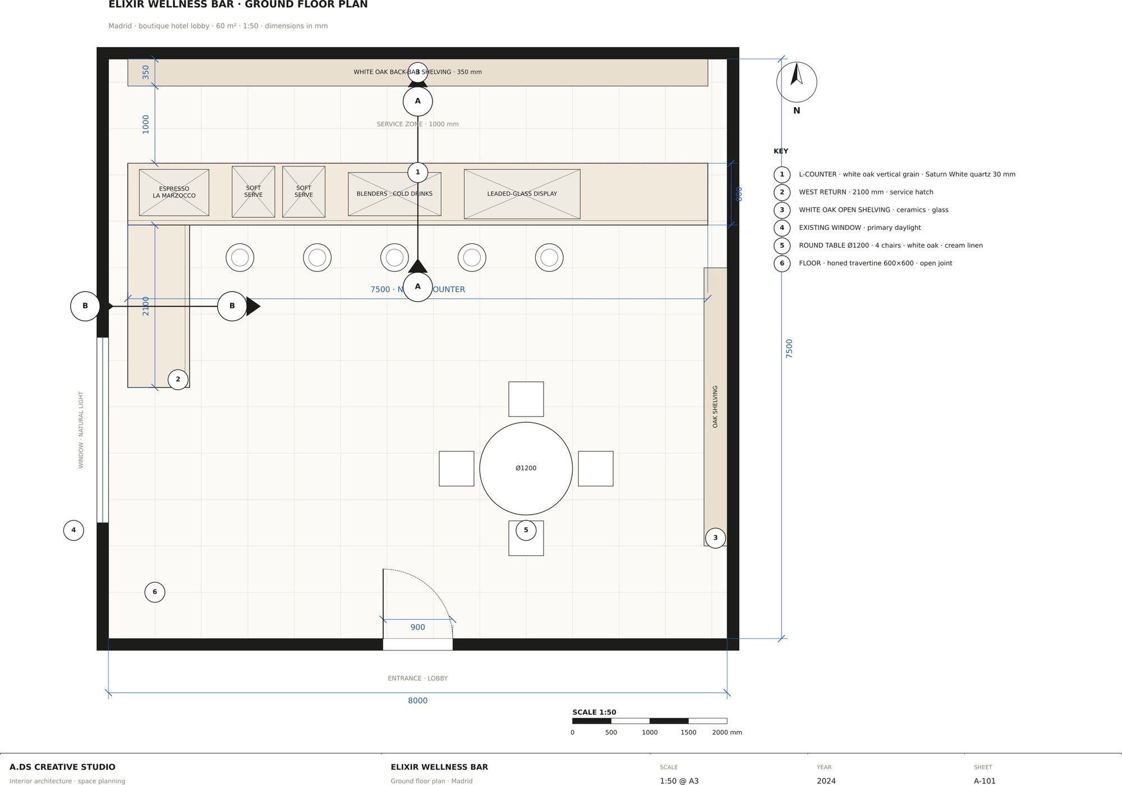Select the LEADED-GLASS DISPLAY box
1122x785 pixels.
click(522, 194)
